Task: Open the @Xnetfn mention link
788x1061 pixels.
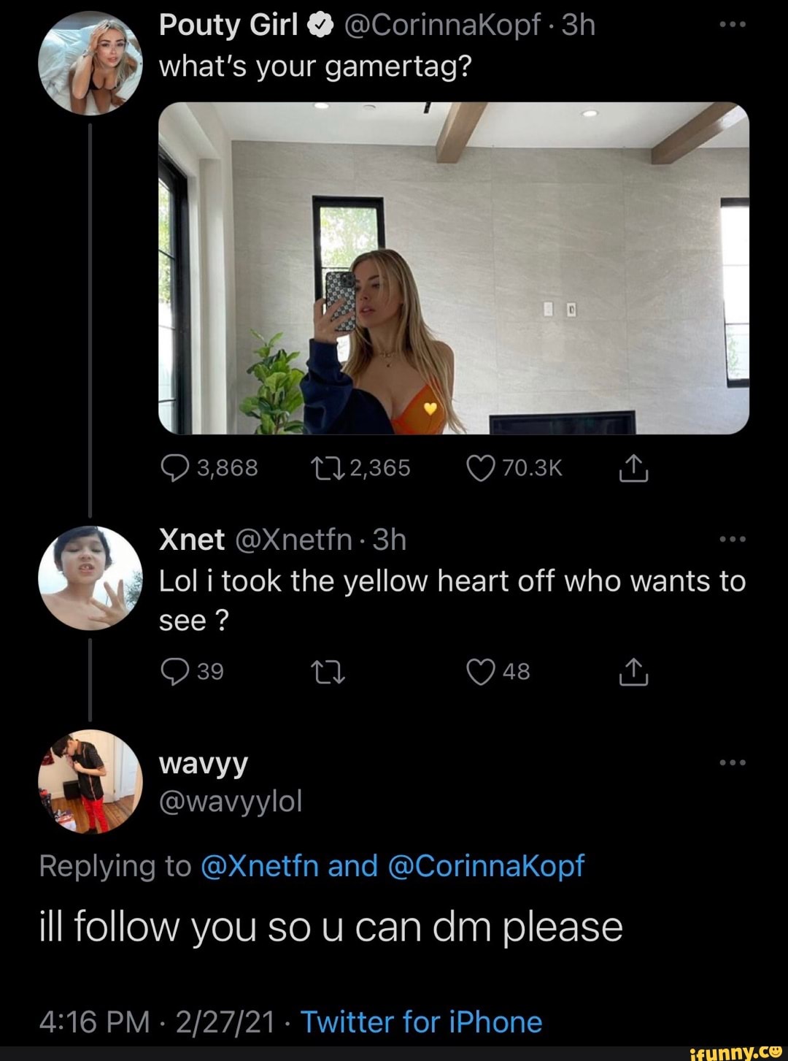Action: click(258, 866)
